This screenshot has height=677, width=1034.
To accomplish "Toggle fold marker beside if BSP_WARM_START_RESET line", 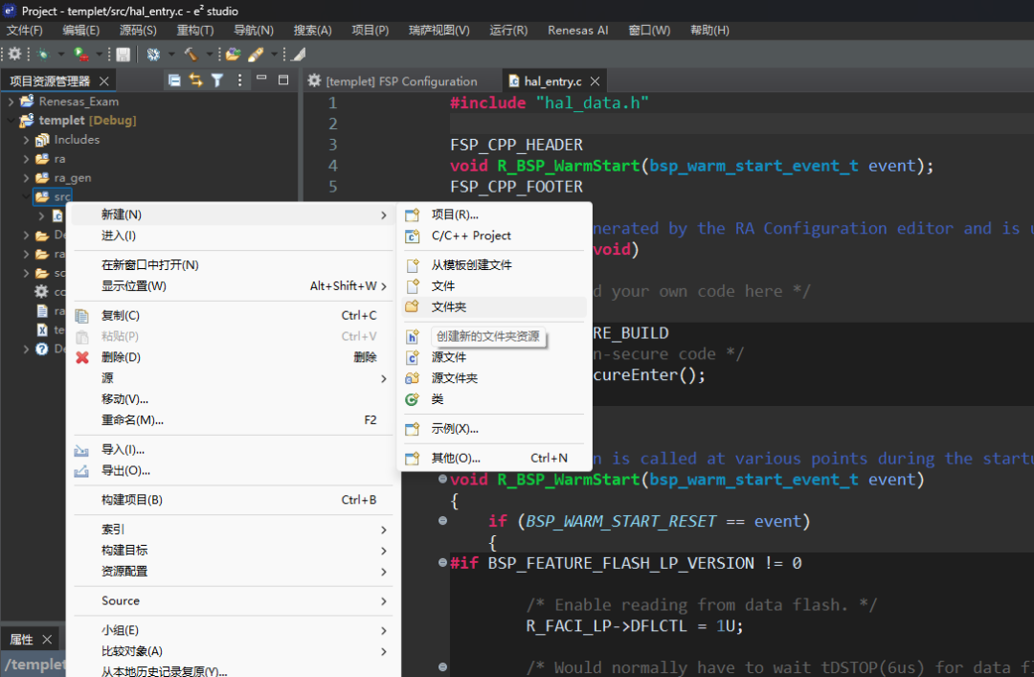I will 442,521.
